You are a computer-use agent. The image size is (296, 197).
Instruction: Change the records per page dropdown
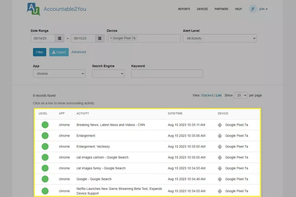241,95
